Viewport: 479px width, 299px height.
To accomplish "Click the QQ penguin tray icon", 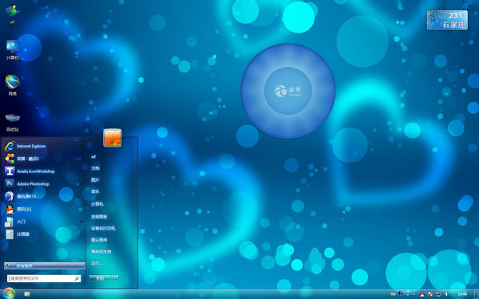I will click(422, 294).
